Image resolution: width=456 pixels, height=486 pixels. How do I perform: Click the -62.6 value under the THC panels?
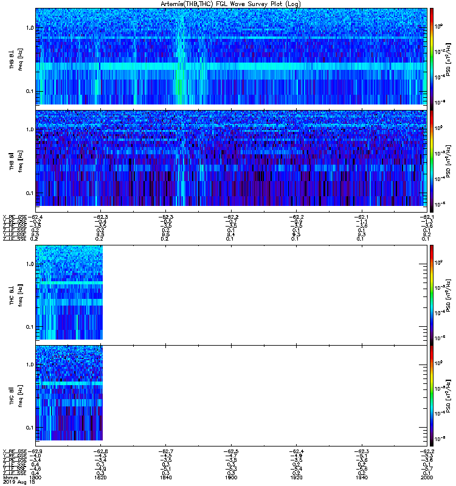click(100, 451)
